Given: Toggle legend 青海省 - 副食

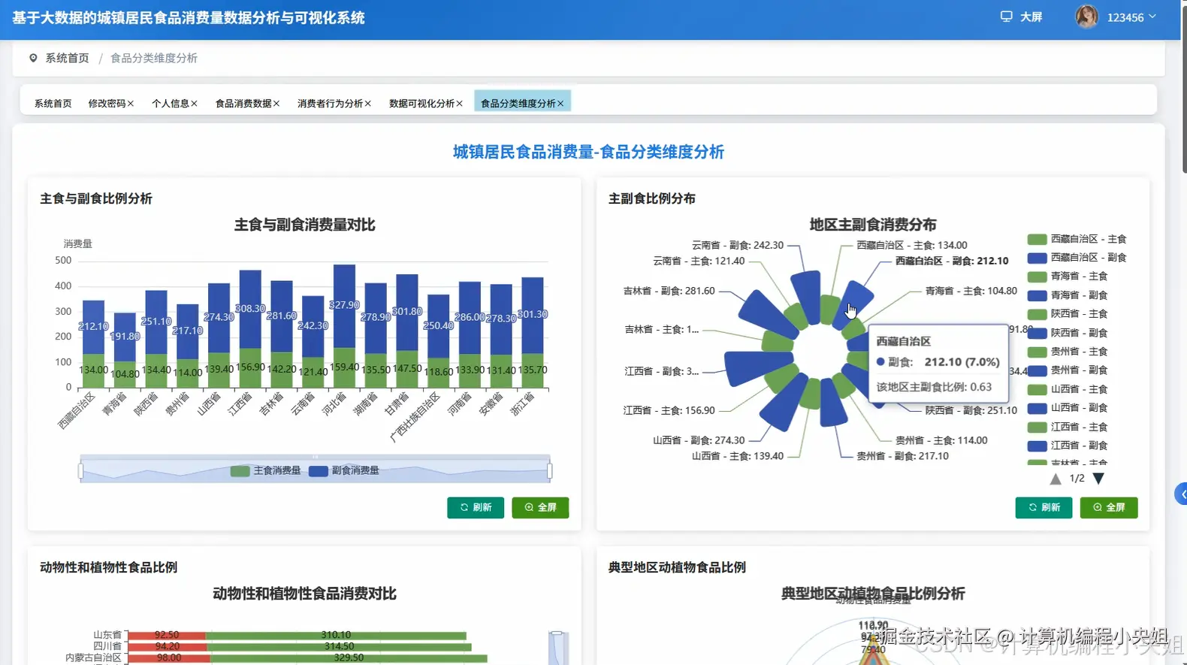Looking at the screenshot, I should 1068,295.
